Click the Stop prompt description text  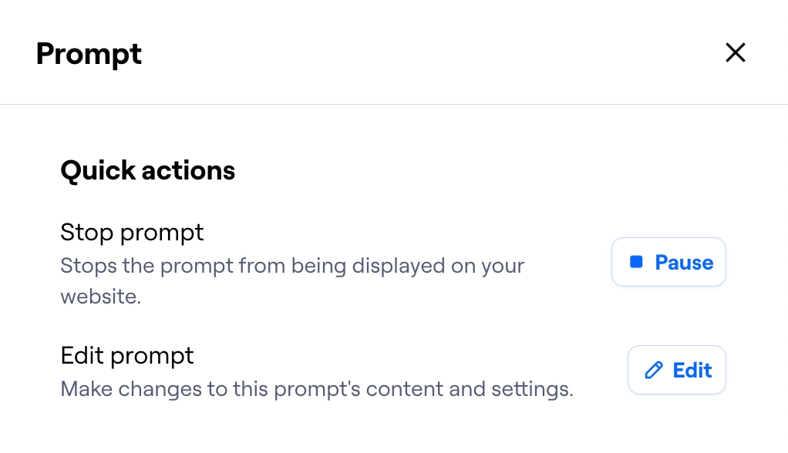tap(292, 280)
